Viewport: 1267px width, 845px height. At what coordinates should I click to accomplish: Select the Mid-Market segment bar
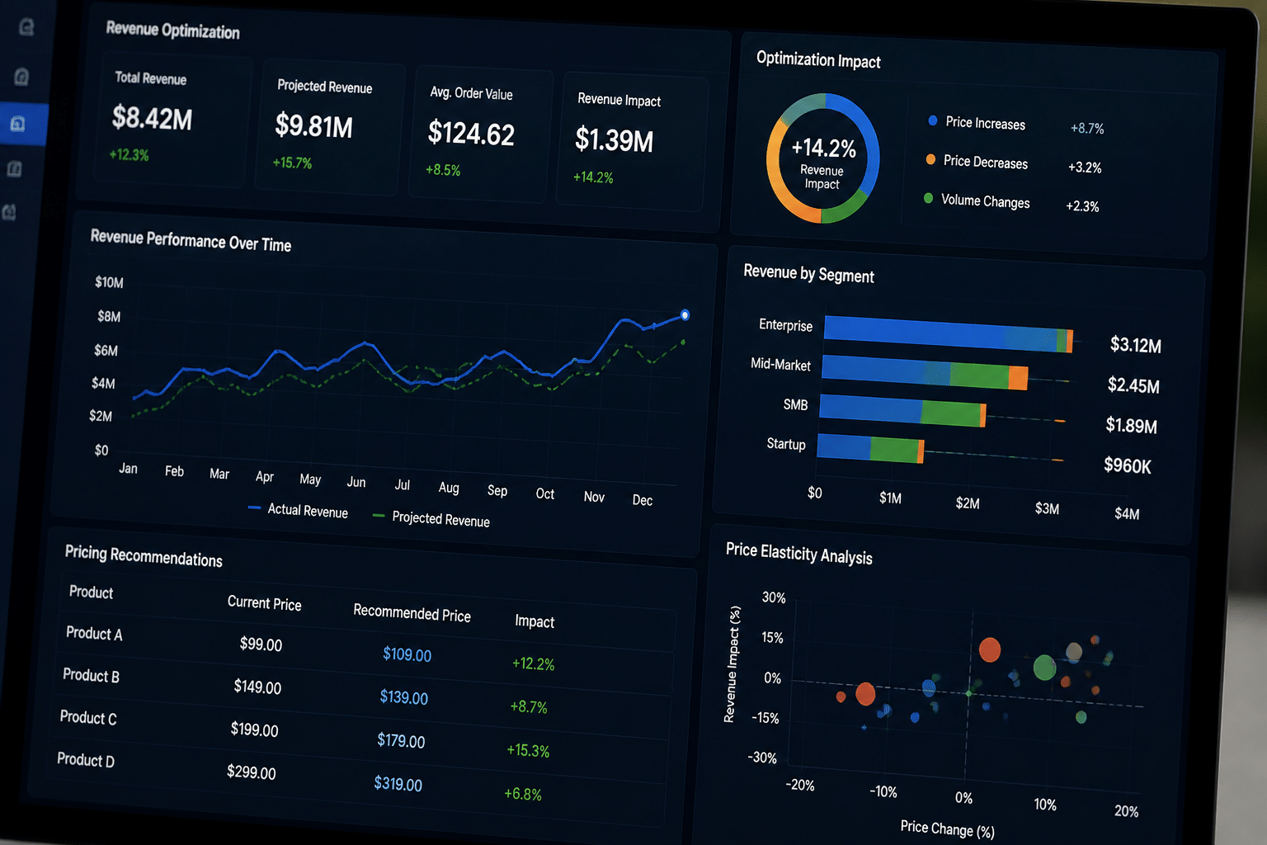[925, 372]
